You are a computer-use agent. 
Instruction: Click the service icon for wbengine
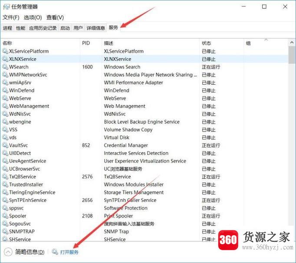click(x=5, y=122)
